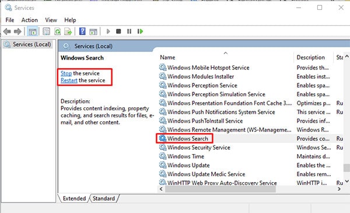This screenshot has width=350, height=213.
Task: Click the vertical scrollbar down arrow
Action: click(346, 181)
